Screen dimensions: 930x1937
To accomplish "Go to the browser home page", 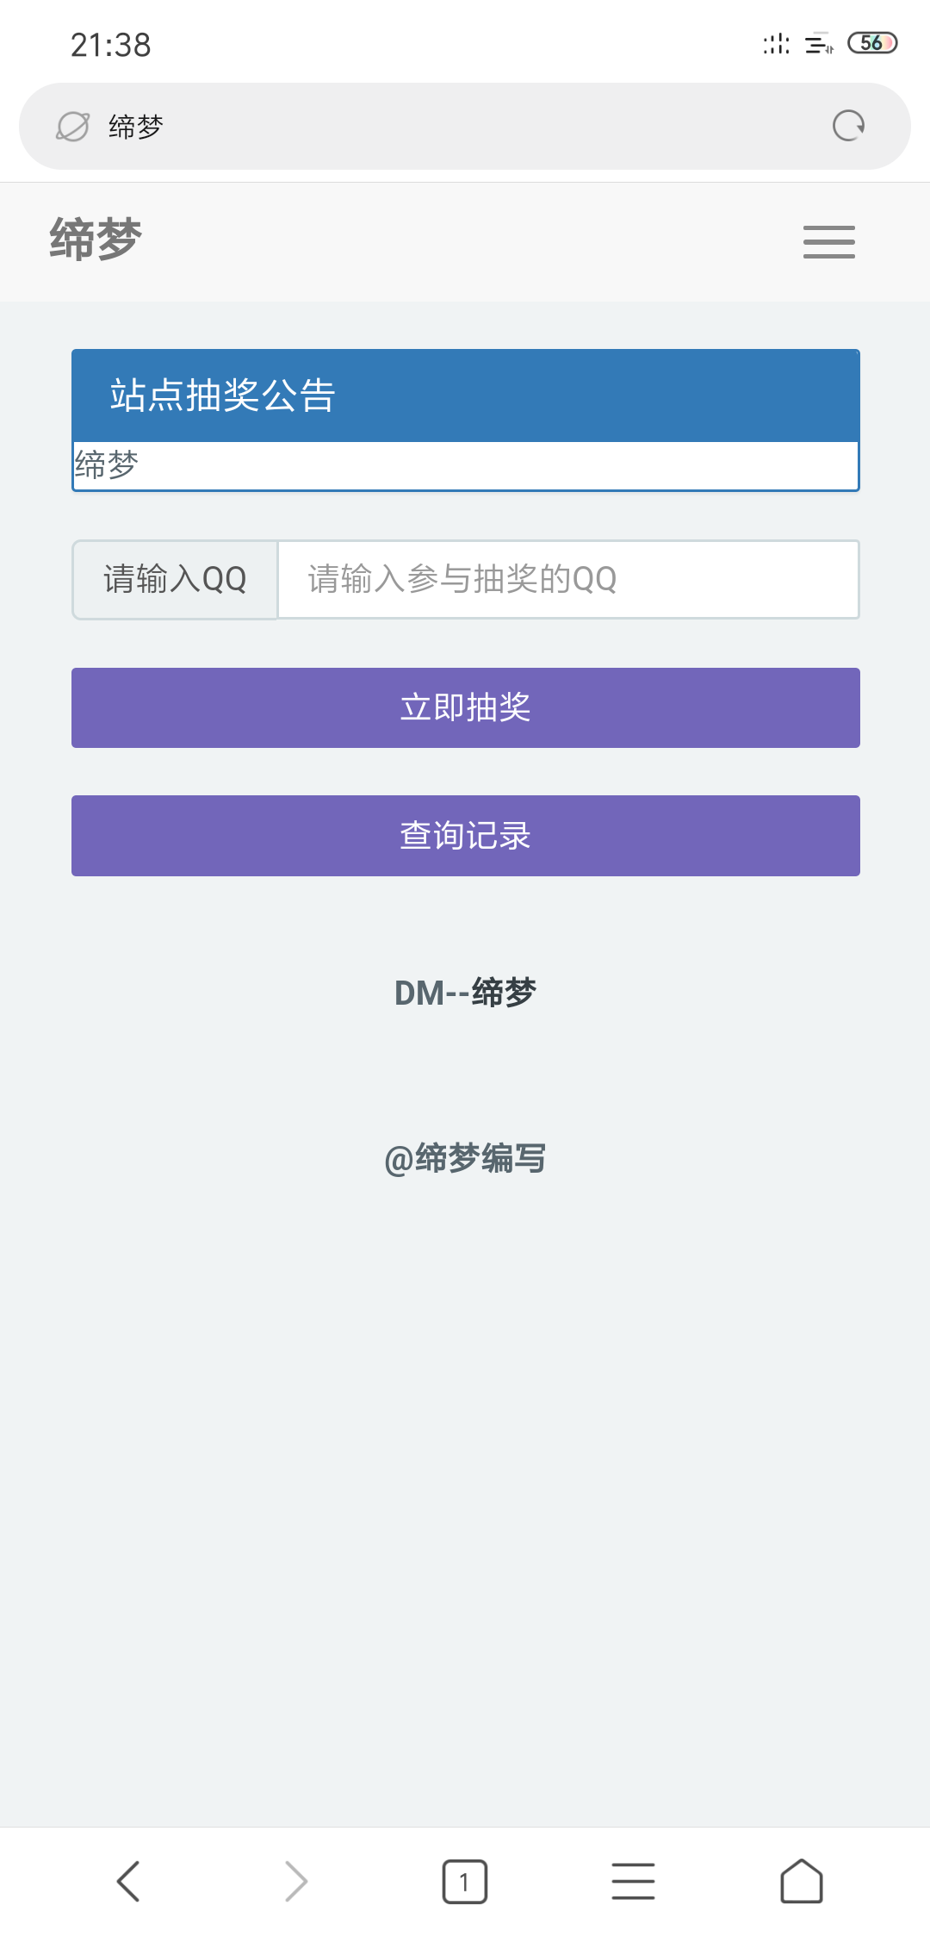I will tap(801, 1881).
